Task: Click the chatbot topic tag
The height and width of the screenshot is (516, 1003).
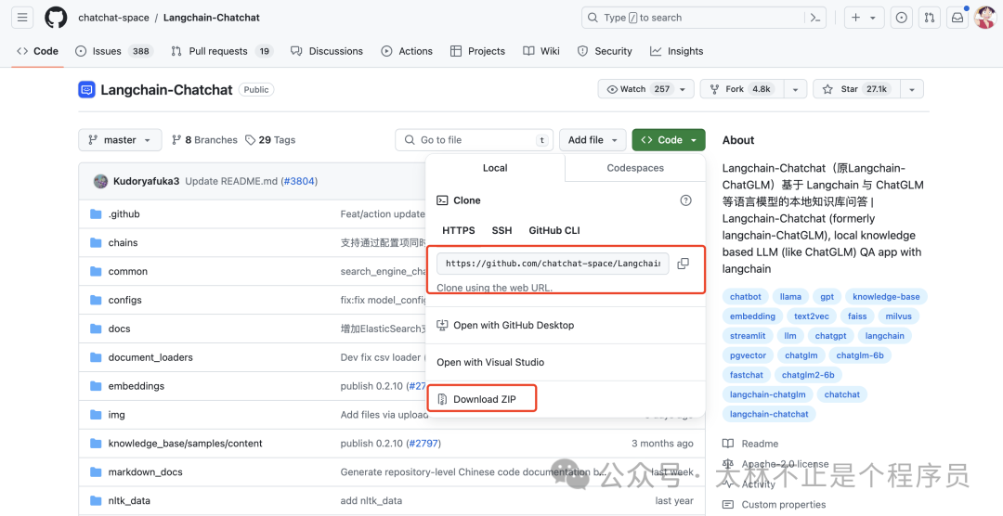Action: pyautogui.click(x=745, y=297)
